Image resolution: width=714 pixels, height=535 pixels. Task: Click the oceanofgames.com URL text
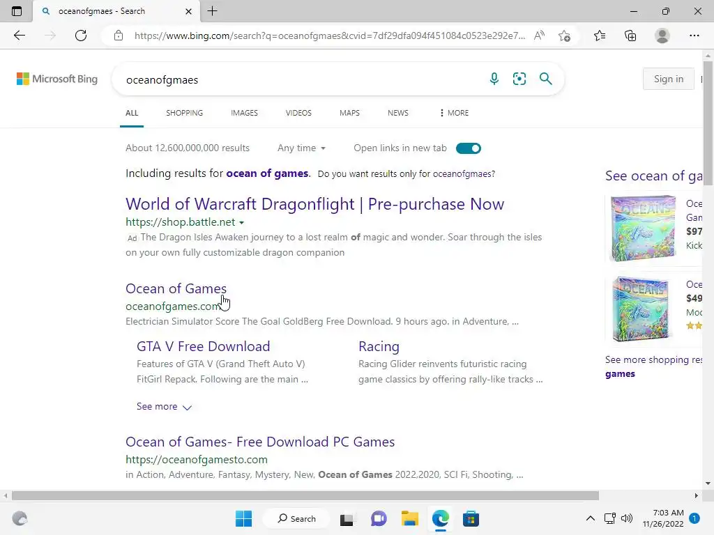(173, 307)
